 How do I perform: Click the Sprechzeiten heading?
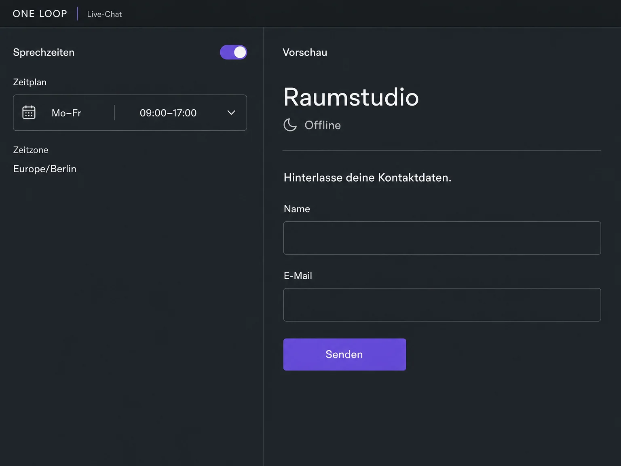coord(44,52)
